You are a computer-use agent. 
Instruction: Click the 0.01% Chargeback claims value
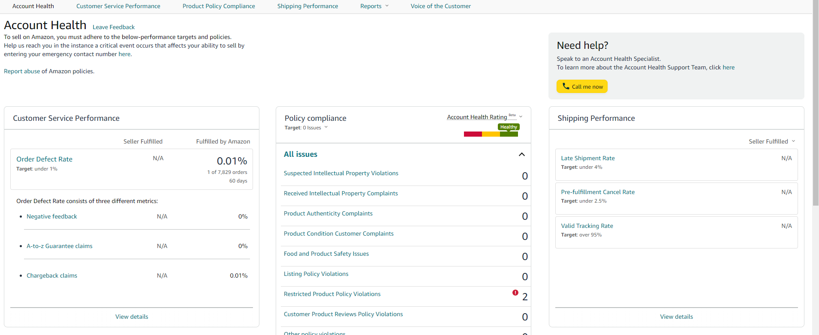pyautogui.click(x=238, y=275)
